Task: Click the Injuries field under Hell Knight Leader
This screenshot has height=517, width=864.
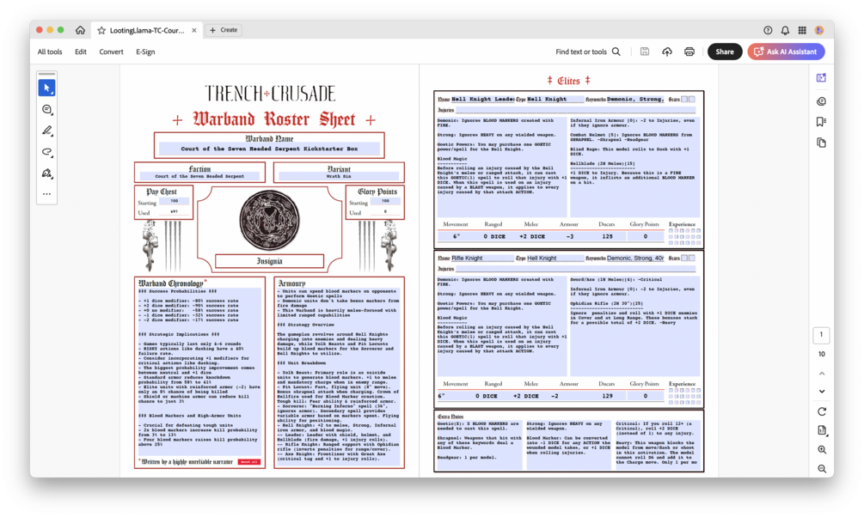Action: coord(576,110)
